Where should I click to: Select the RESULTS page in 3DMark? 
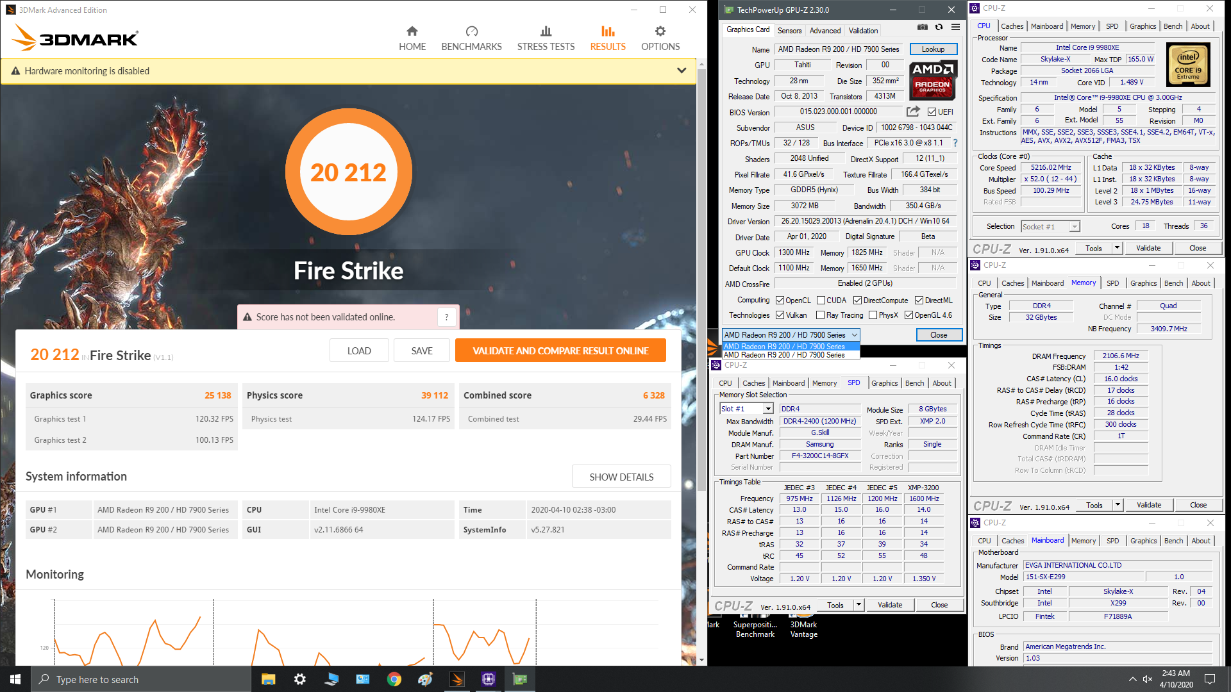pyautogui.click(x=608, y=38)
